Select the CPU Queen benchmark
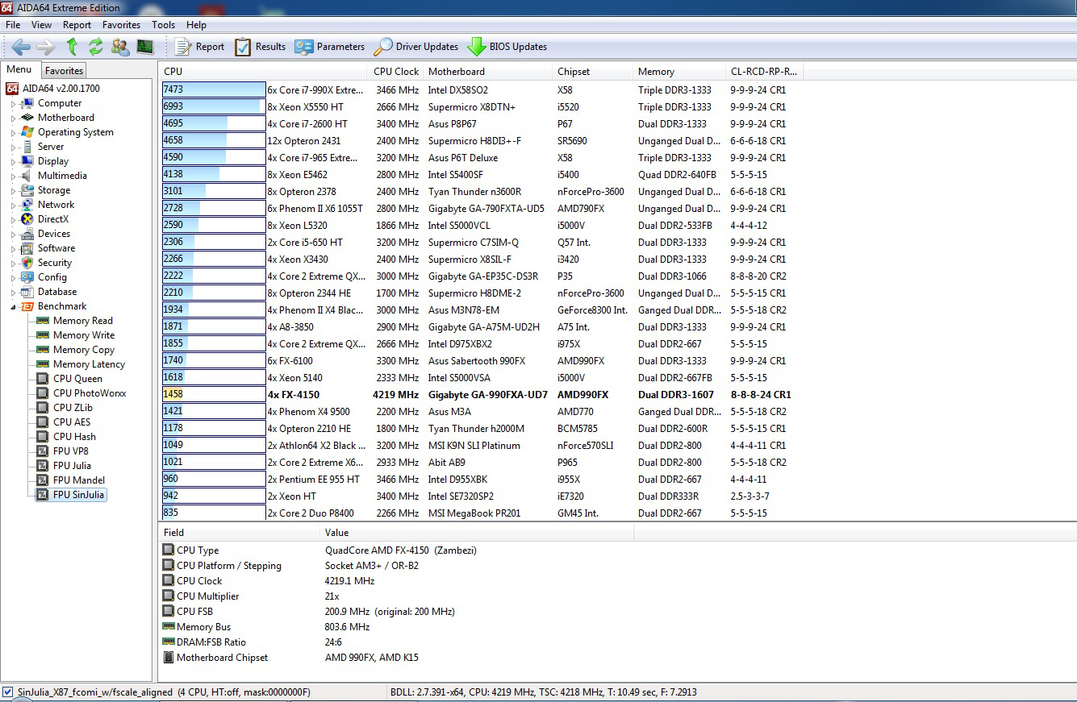The image size is (1077, 702). (77, 379)
